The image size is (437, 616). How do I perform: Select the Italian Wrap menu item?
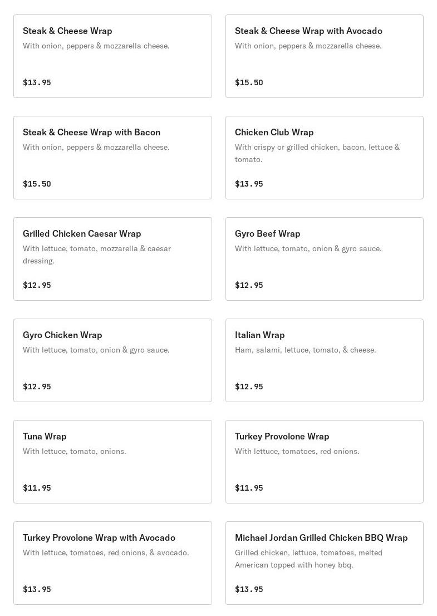(325, 360)
